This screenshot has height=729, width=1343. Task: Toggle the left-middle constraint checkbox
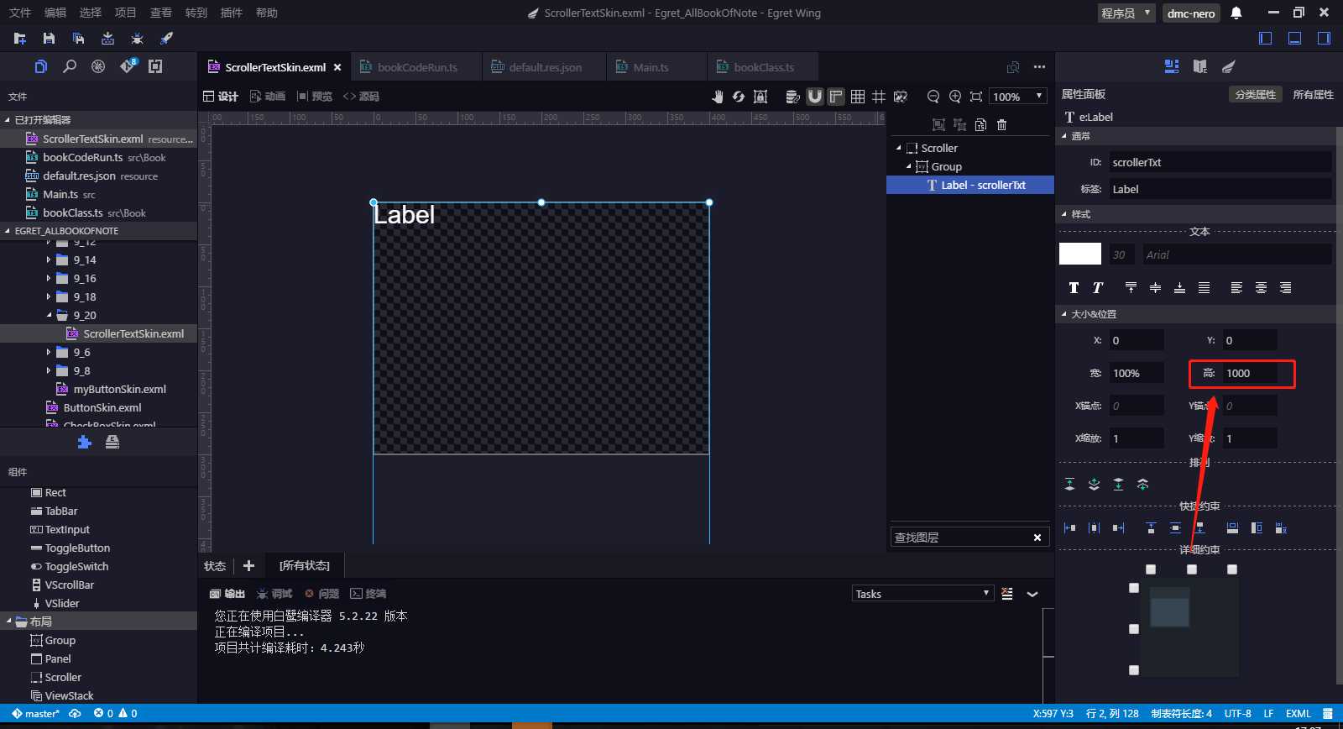pyautogui.click(x=1134, y=629)
